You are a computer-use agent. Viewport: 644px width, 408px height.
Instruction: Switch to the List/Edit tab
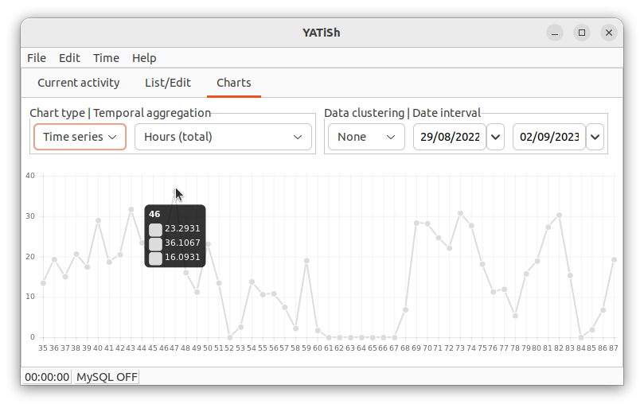pos(168,83)
